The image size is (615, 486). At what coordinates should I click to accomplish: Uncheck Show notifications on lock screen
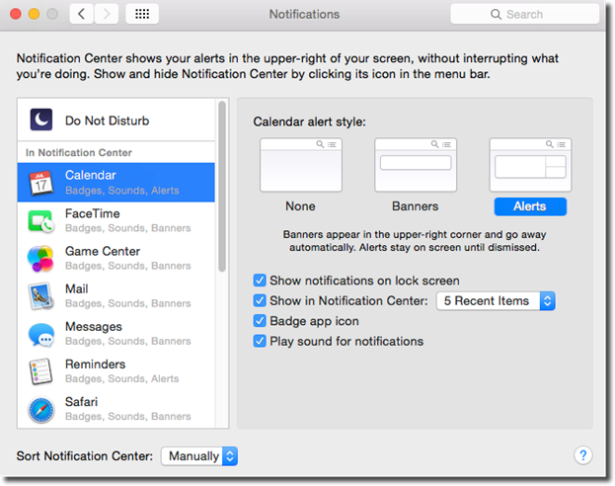[260, 281]
